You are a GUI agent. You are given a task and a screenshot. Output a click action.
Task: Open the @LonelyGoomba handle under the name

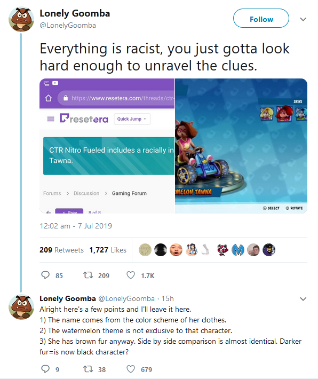(68, 26)
